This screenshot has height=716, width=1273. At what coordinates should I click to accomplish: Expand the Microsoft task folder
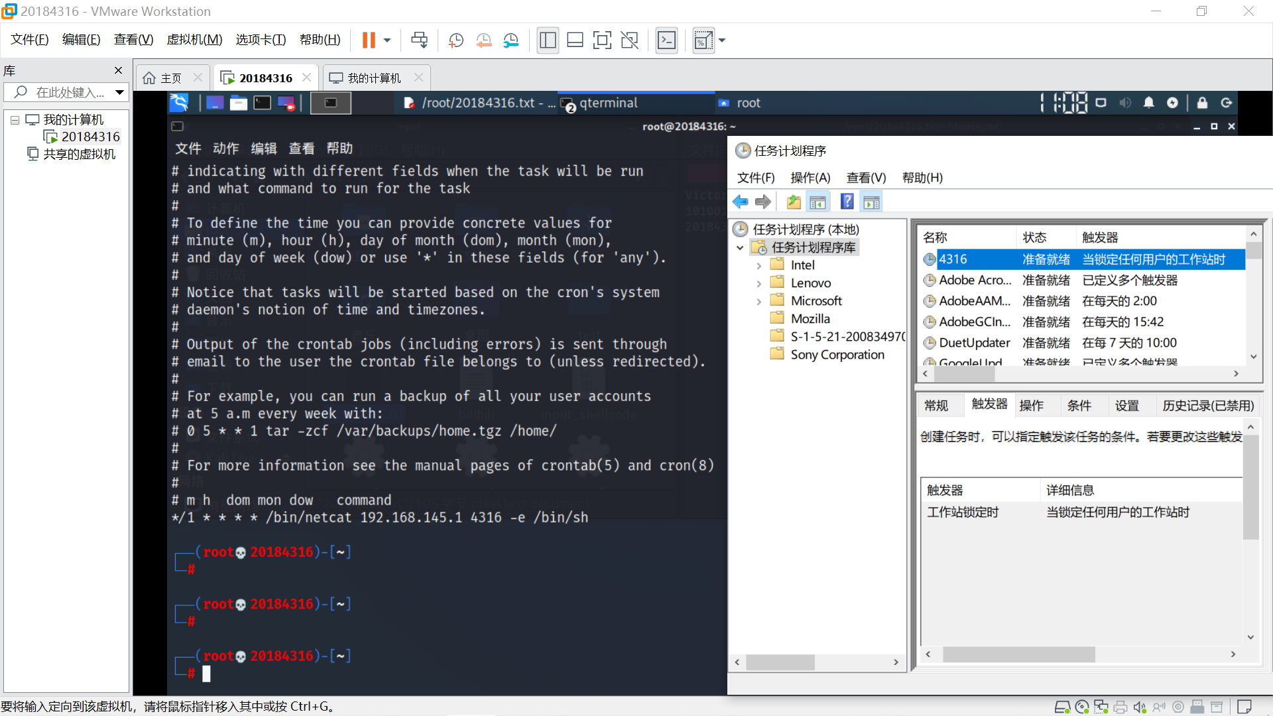[x=759, y=301]
